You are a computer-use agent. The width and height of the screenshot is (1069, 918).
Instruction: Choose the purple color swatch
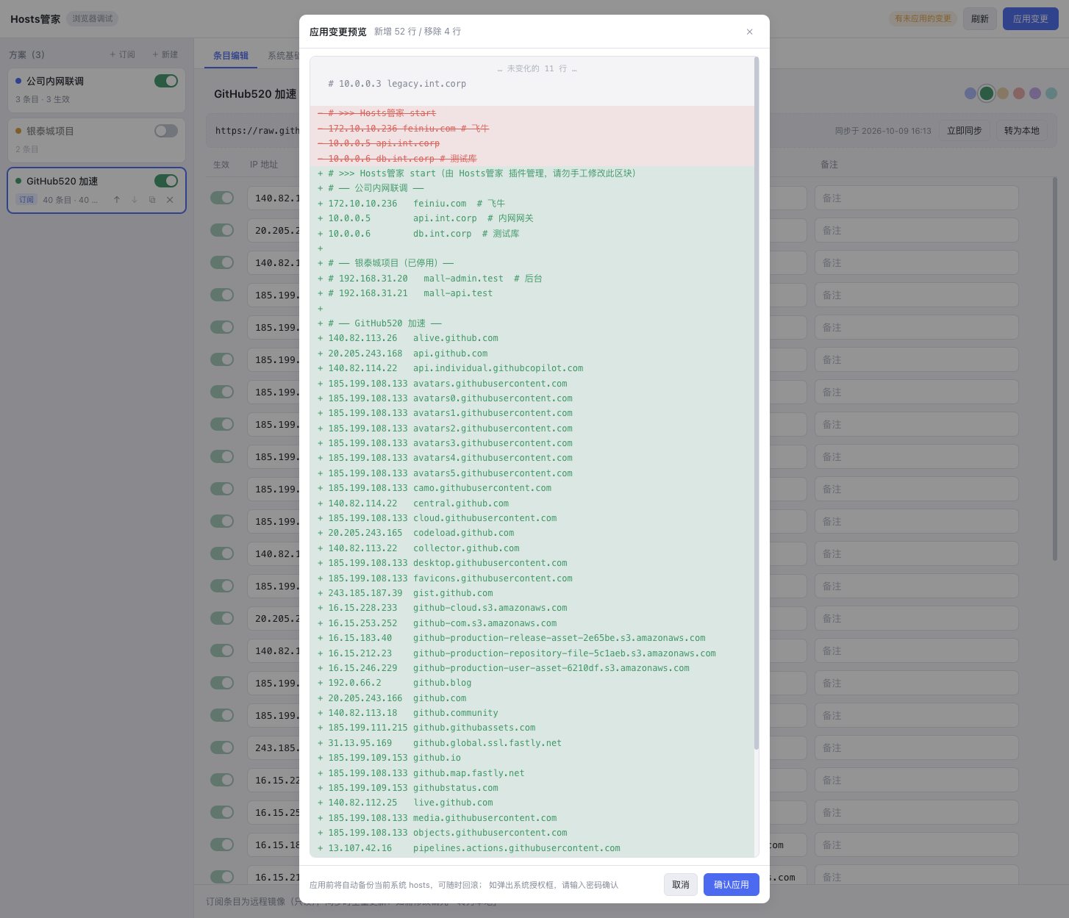tap(1035, 93)
